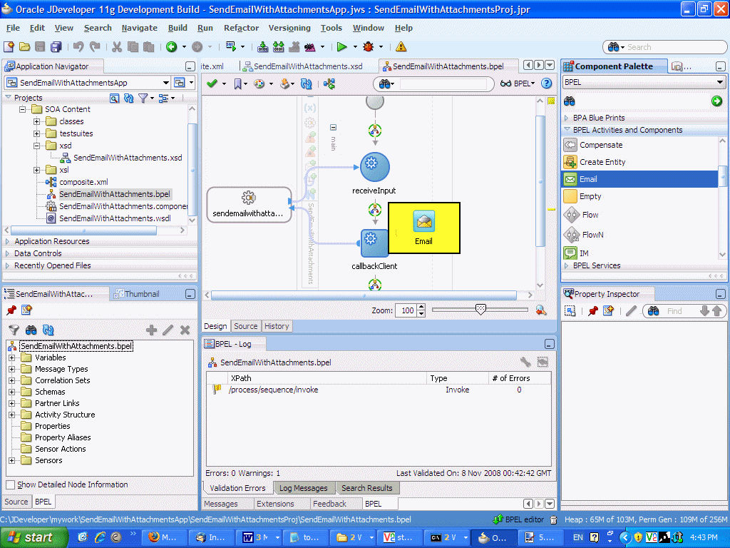Enable Show Detailed Node Information checkbox
Screen dimensions: 730x548
10,484
